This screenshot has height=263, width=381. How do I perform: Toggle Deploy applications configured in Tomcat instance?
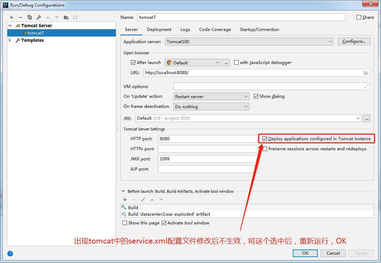click(x=264, y=139)
